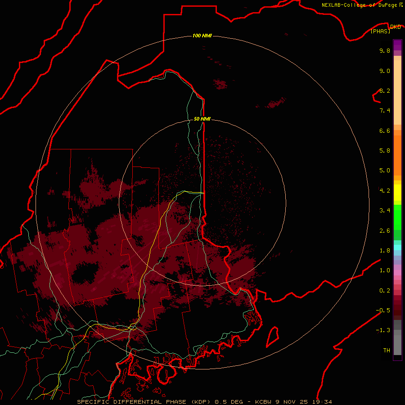The height and width of the screenshot is (405, 405).
Task: Click the 3.4 colorbar scale value
Action: (385, 210)
